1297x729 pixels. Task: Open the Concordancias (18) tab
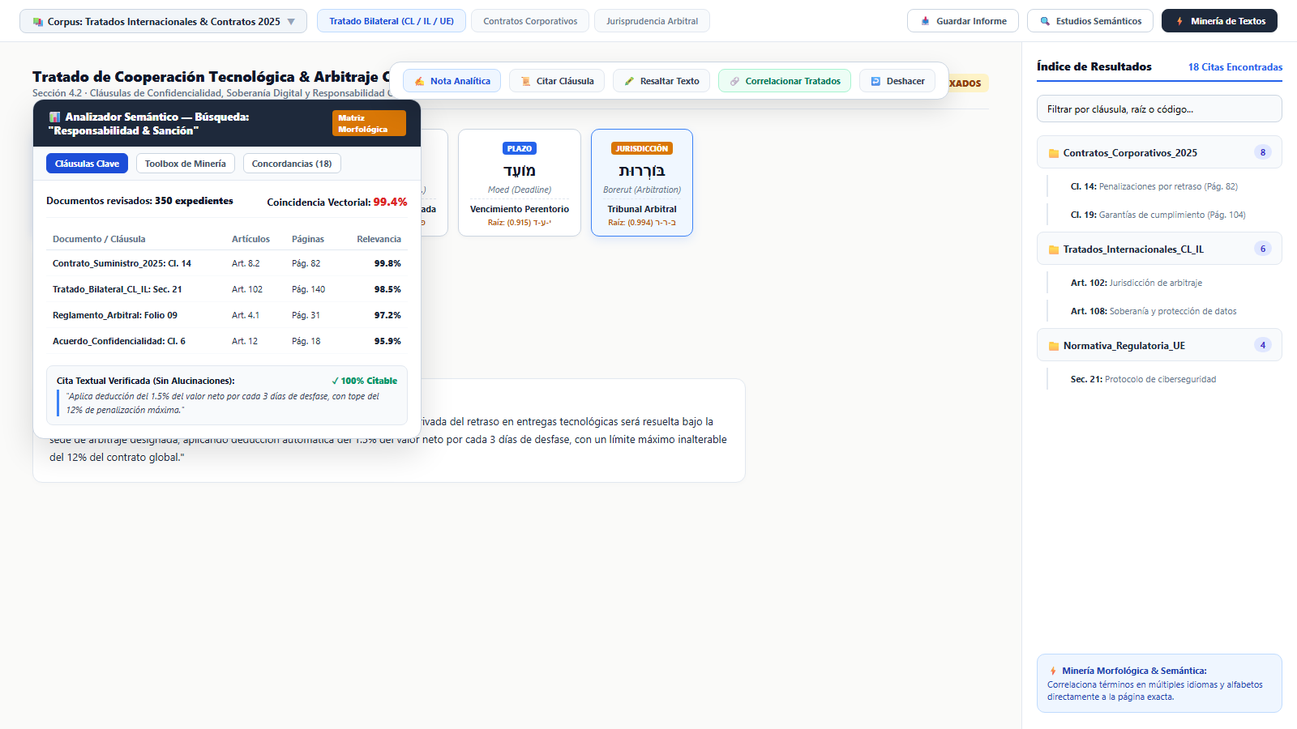292,164
